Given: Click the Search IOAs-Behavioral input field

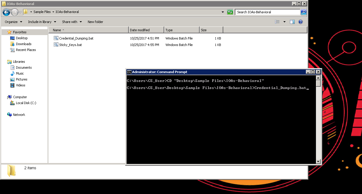Looking at the screenshot, I should pyautogui.click(x=267, y=12).
